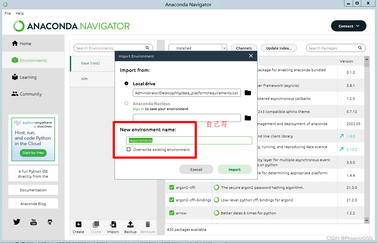
Task: Enable Overwrite existing environment checkbox
Action: pos(129,149)
